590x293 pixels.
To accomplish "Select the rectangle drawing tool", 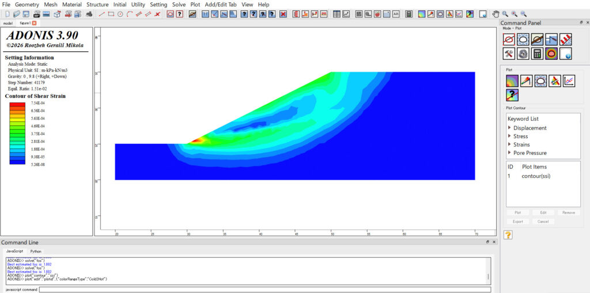I will coord(111,14).
